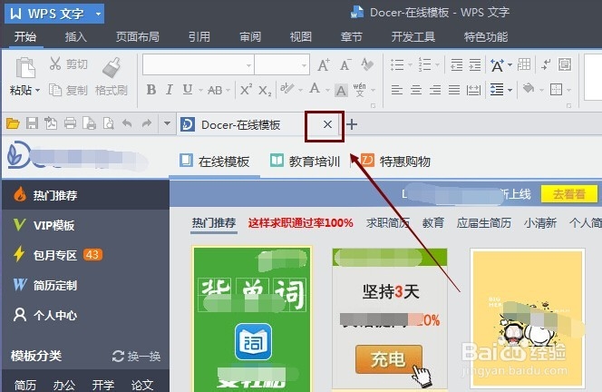The width and height of the screenshot is (602, 392).
Task: Click the save floppy disk icon
Action: [32, 123]
